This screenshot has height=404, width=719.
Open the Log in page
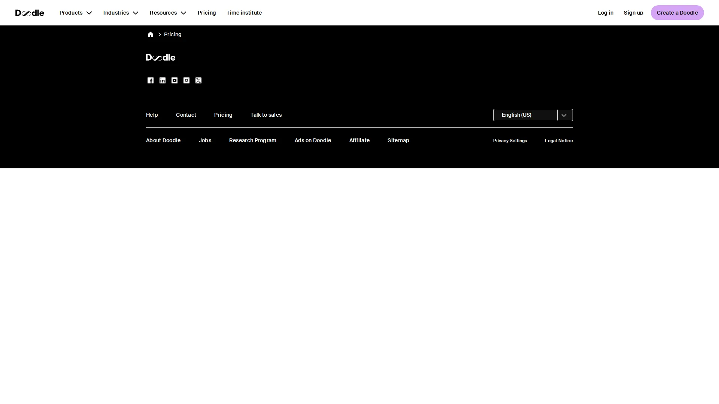click(x=606, y=12)
